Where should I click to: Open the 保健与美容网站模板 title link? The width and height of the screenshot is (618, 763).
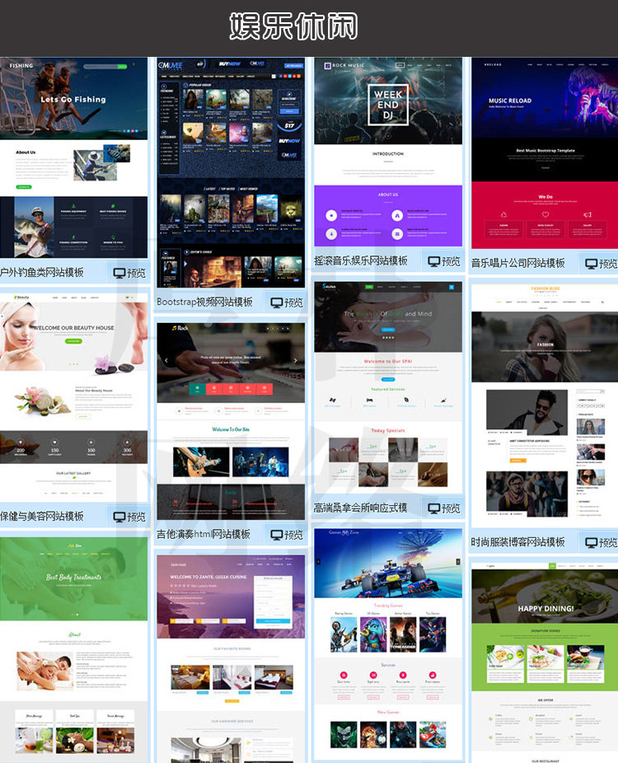coord(42,517)
